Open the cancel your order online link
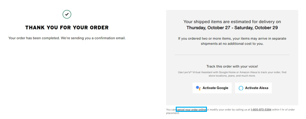 pyautogui.click(x=191, y=110)
